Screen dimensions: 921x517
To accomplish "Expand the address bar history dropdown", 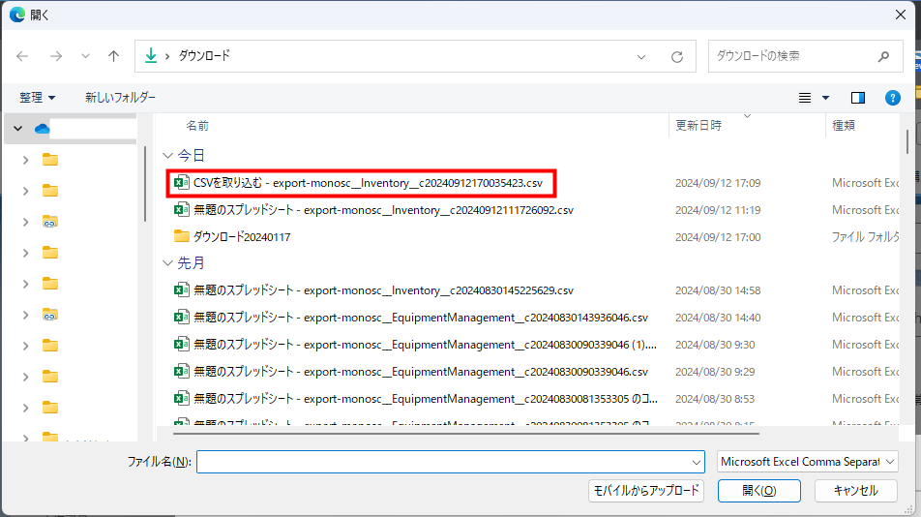I will pos(641,56).
